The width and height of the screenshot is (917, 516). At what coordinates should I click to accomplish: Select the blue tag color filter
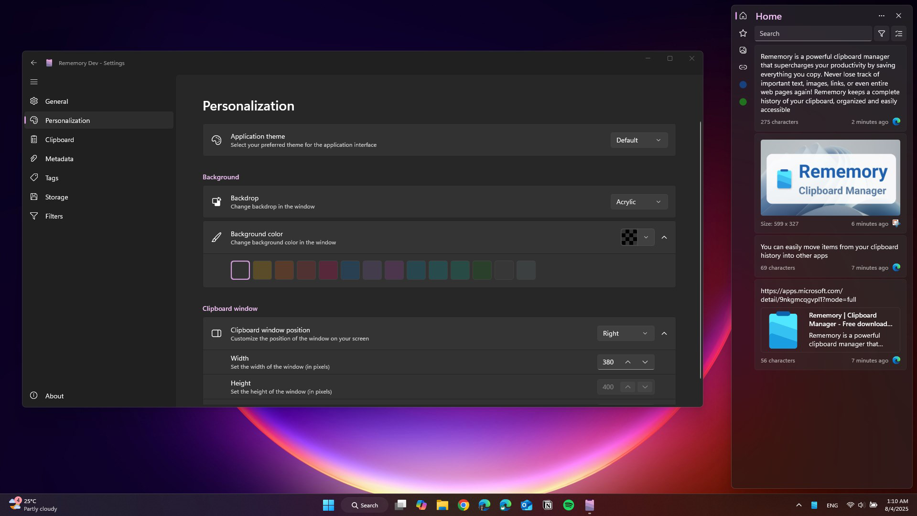[x=743, y=84]
